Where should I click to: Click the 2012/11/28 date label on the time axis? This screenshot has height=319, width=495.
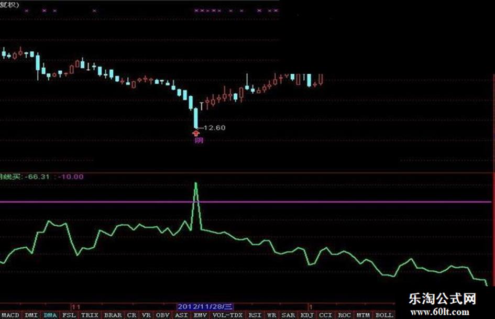(205, 306)
